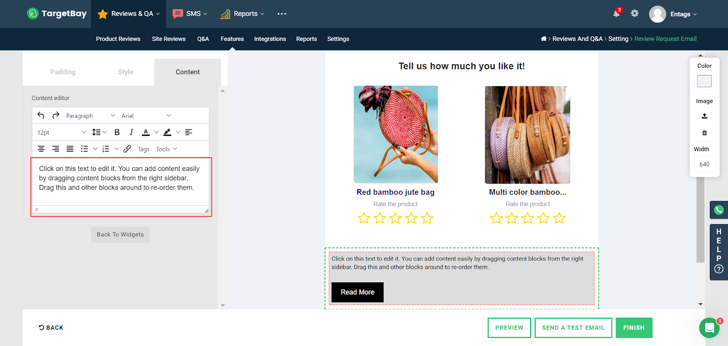Apply highlight background color

(x=167, y=132)
